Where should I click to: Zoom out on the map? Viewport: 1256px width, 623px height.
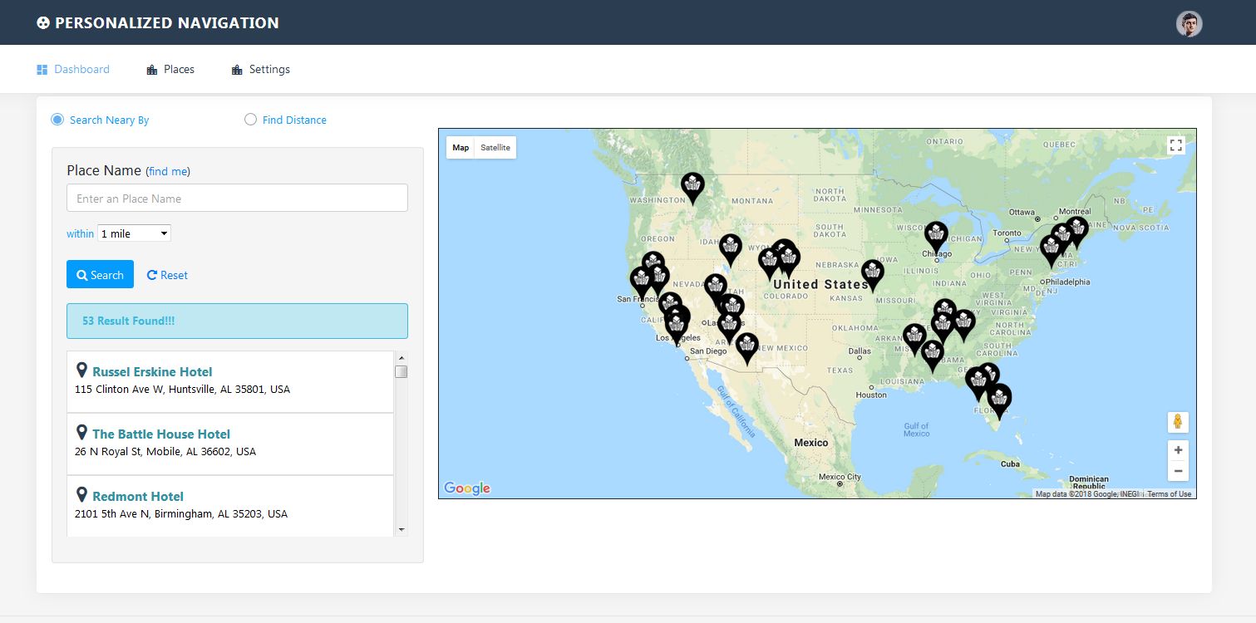[1177, 471]
